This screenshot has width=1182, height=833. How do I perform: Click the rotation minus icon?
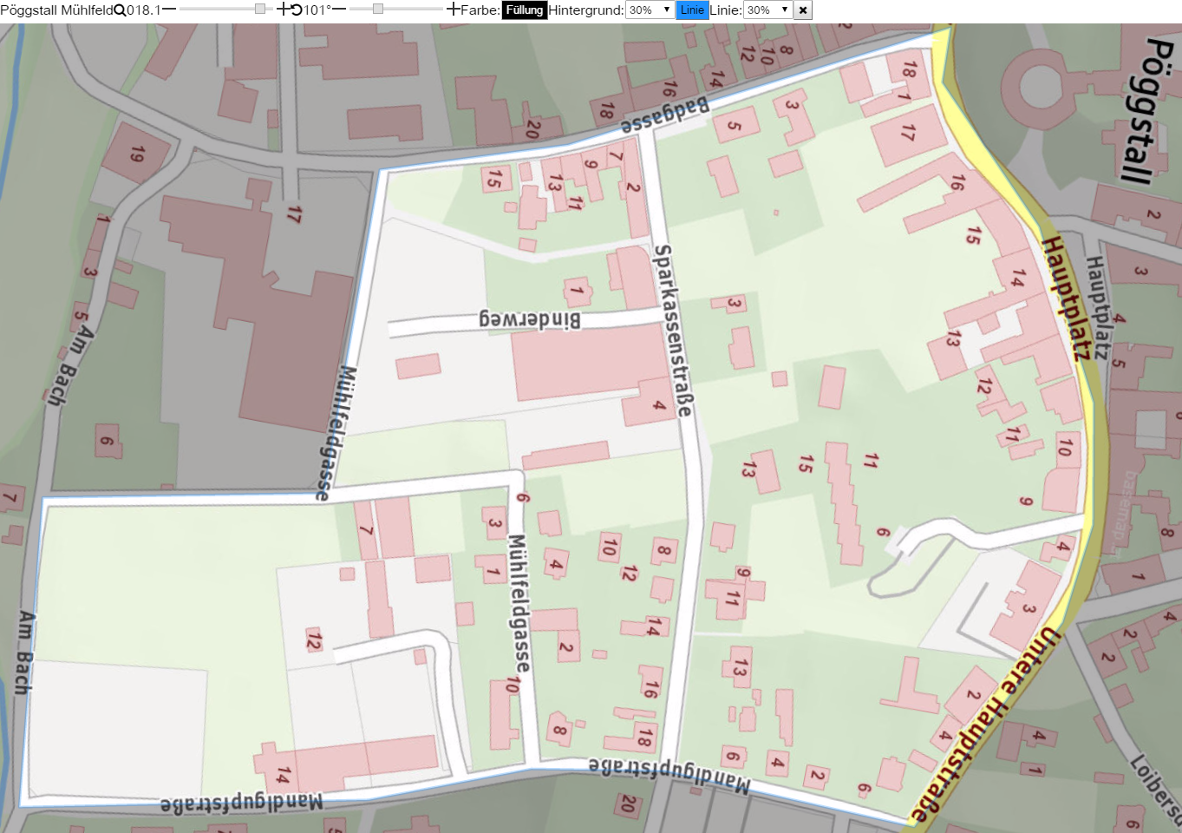(x=339, y=10)
